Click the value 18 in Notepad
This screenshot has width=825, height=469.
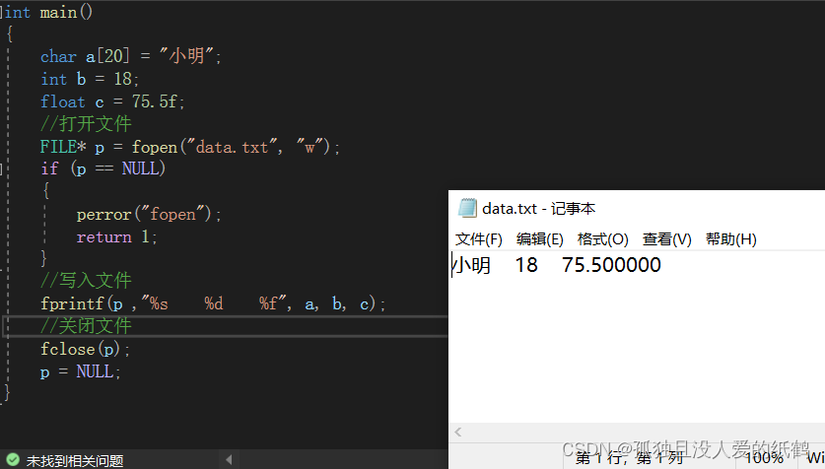pos(526,265)
